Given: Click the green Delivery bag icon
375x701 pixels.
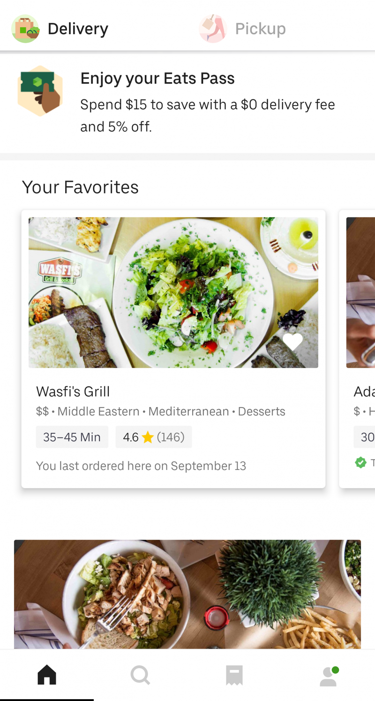Looking at the screenshot, I should tap(25, 28).
